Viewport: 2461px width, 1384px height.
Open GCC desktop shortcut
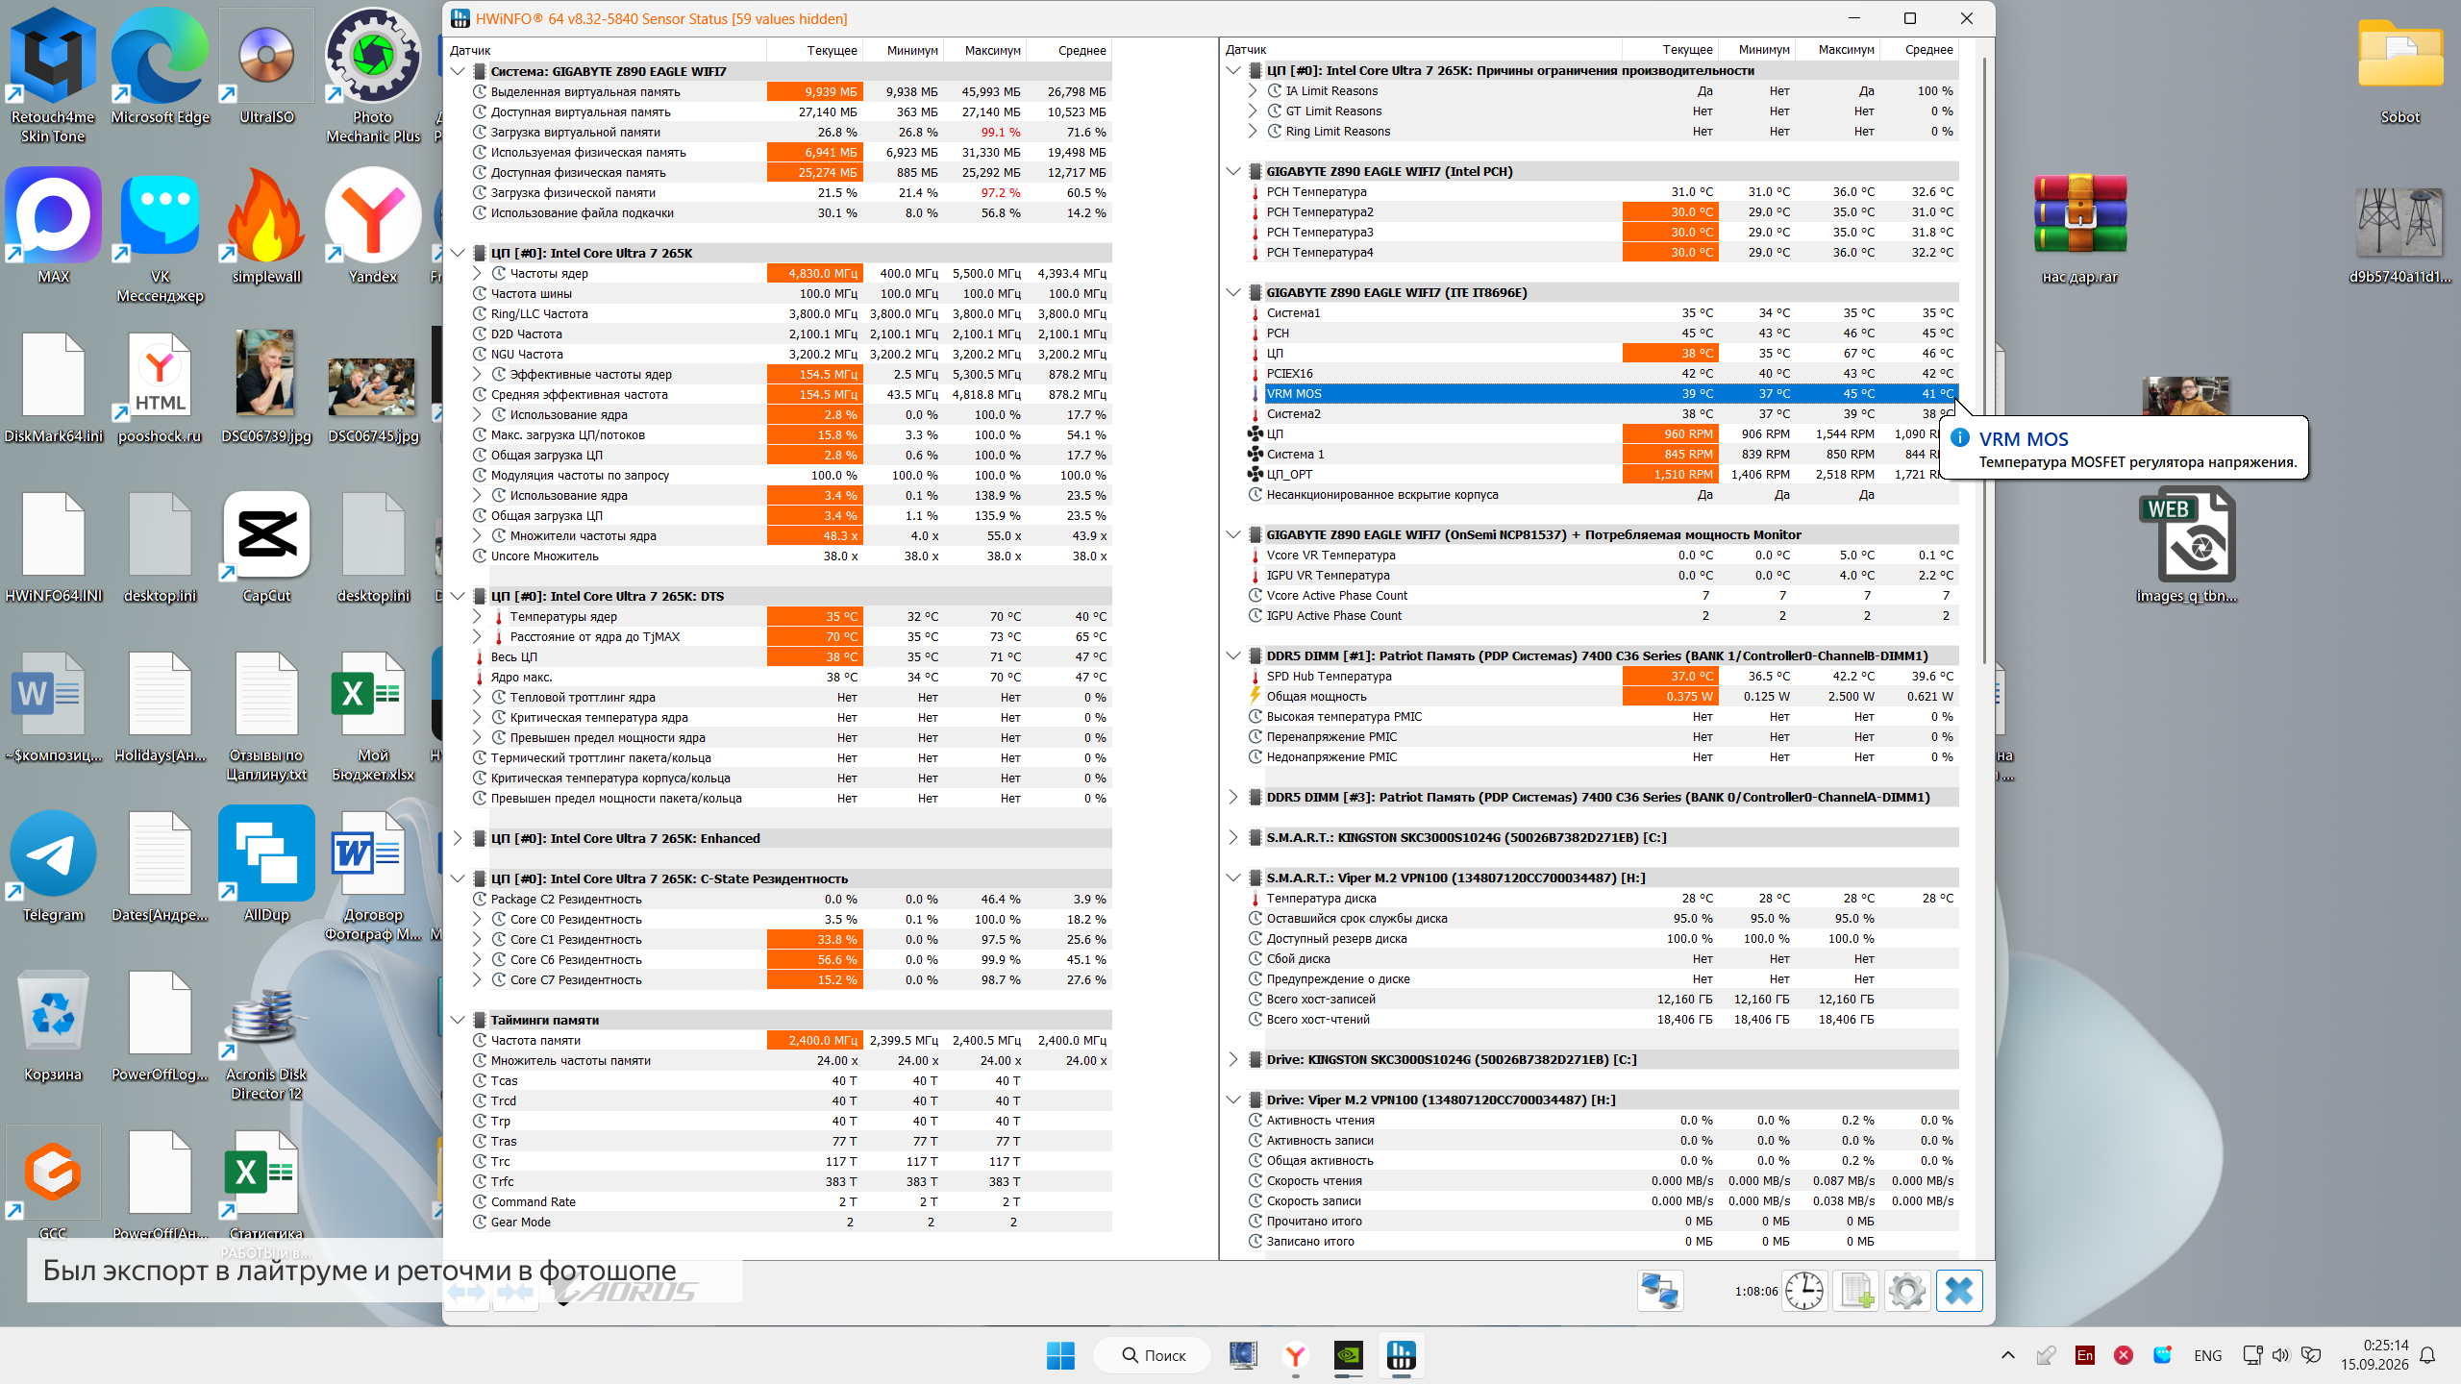(53, 1184)
